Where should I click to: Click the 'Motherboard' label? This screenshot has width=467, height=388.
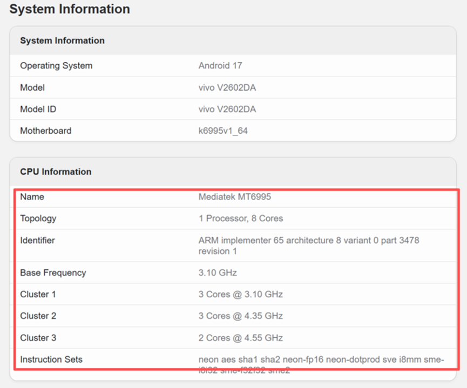tap(45, 131)
